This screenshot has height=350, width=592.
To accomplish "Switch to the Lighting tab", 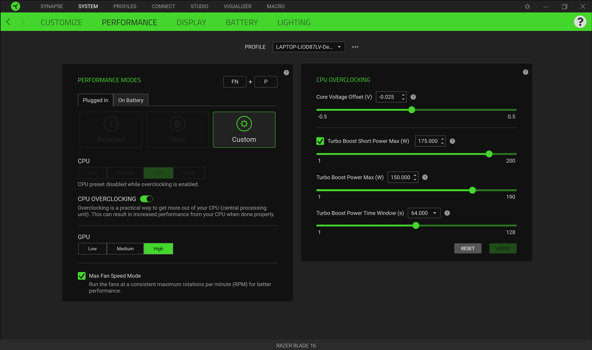I will (x=294, y=22).
